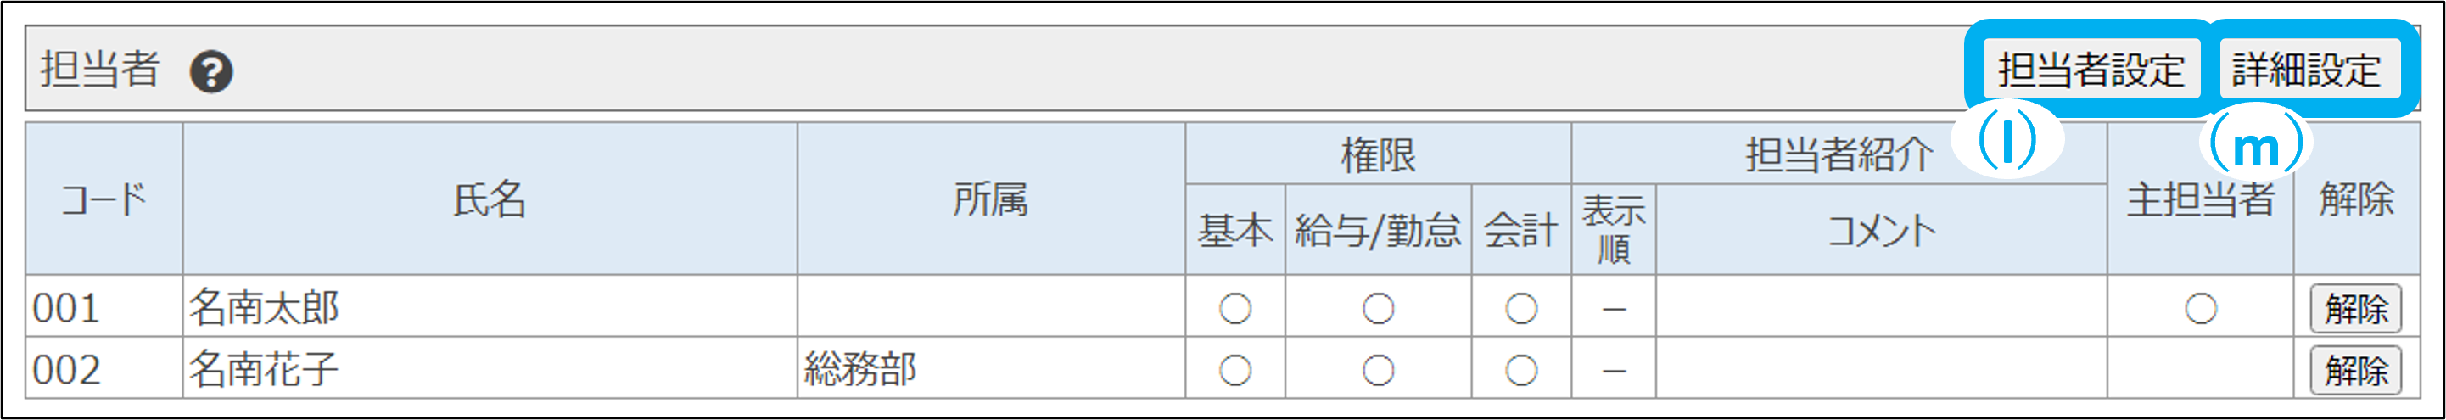Select 基本 permission circle for 名南花子
2446x420 pixels.
1234,370
